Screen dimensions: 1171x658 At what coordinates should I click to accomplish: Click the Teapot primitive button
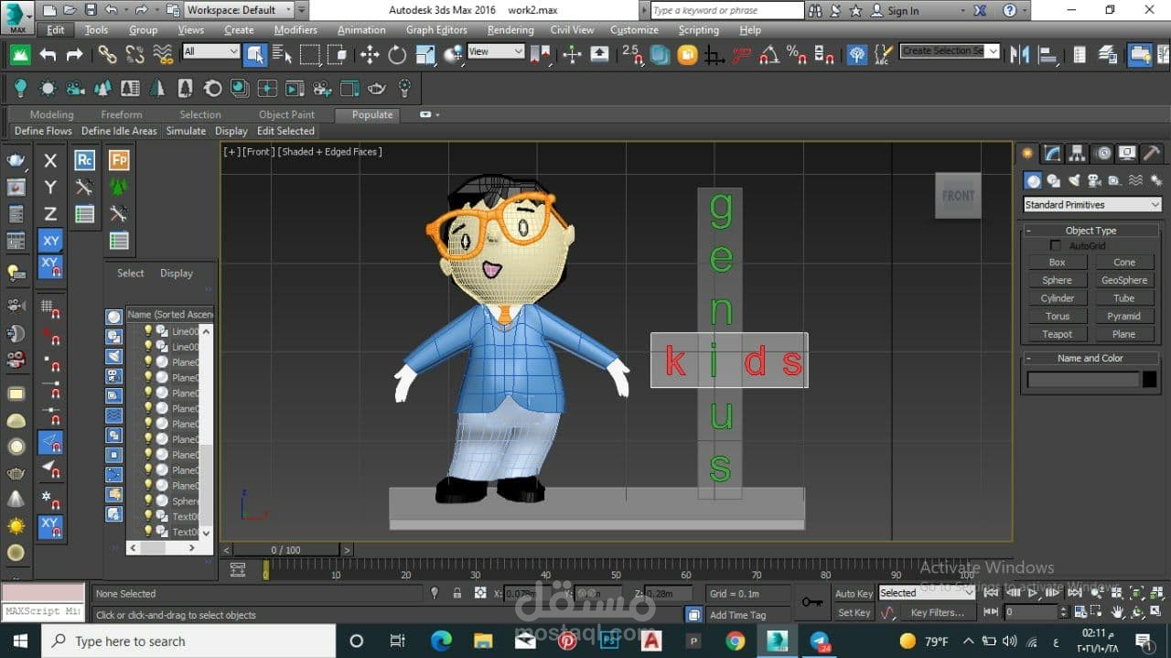click(1057, 334)
